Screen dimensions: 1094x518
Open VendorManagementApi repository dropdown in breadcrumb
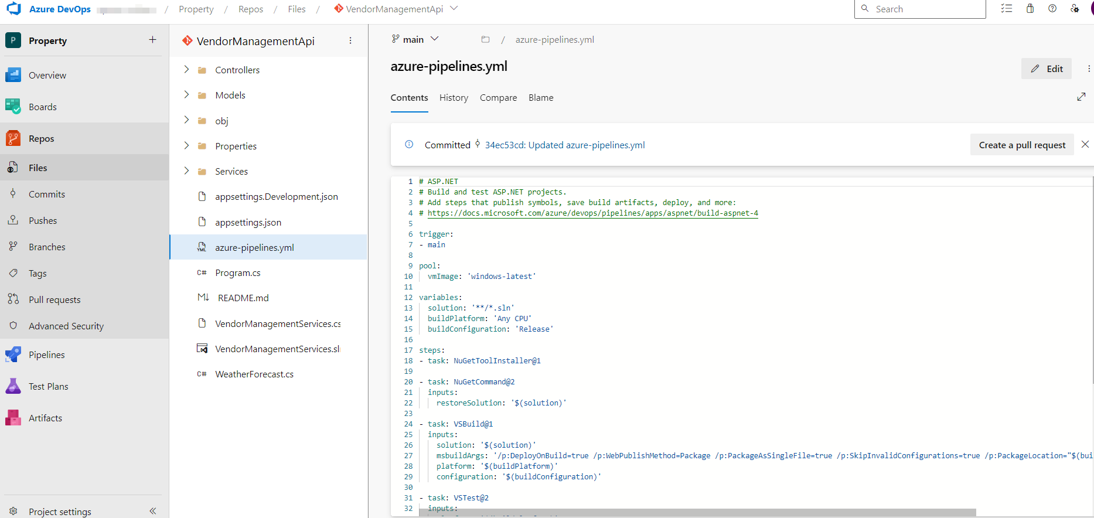click(454, 9)
